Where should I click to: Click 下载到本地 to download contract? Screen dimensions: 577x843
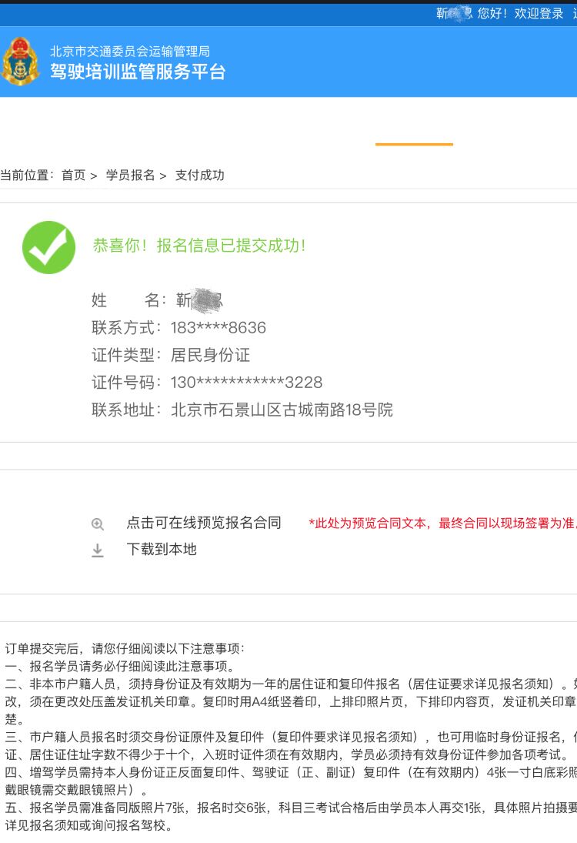click(x=161, y=550)
